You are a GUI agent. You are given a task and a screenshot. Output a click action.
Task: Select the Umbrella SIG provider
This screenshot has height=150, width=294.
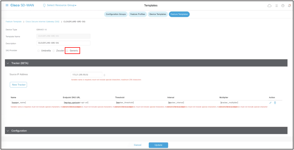(39, 51)
